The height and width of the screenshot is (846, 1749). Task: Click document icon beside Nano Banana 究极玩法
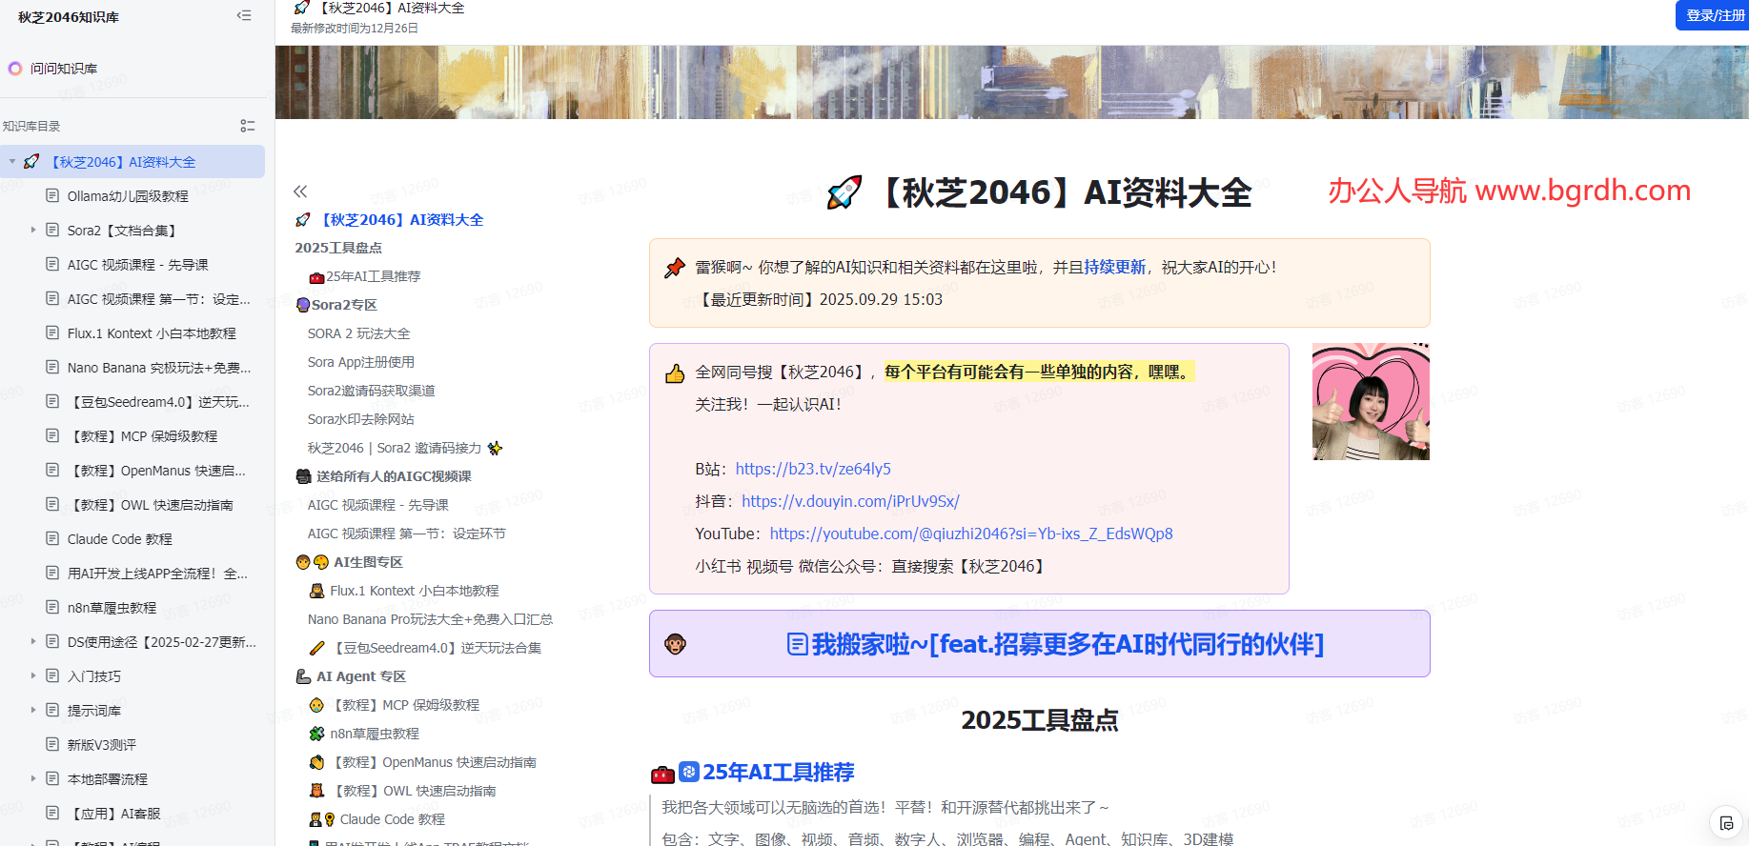(52, 367)
